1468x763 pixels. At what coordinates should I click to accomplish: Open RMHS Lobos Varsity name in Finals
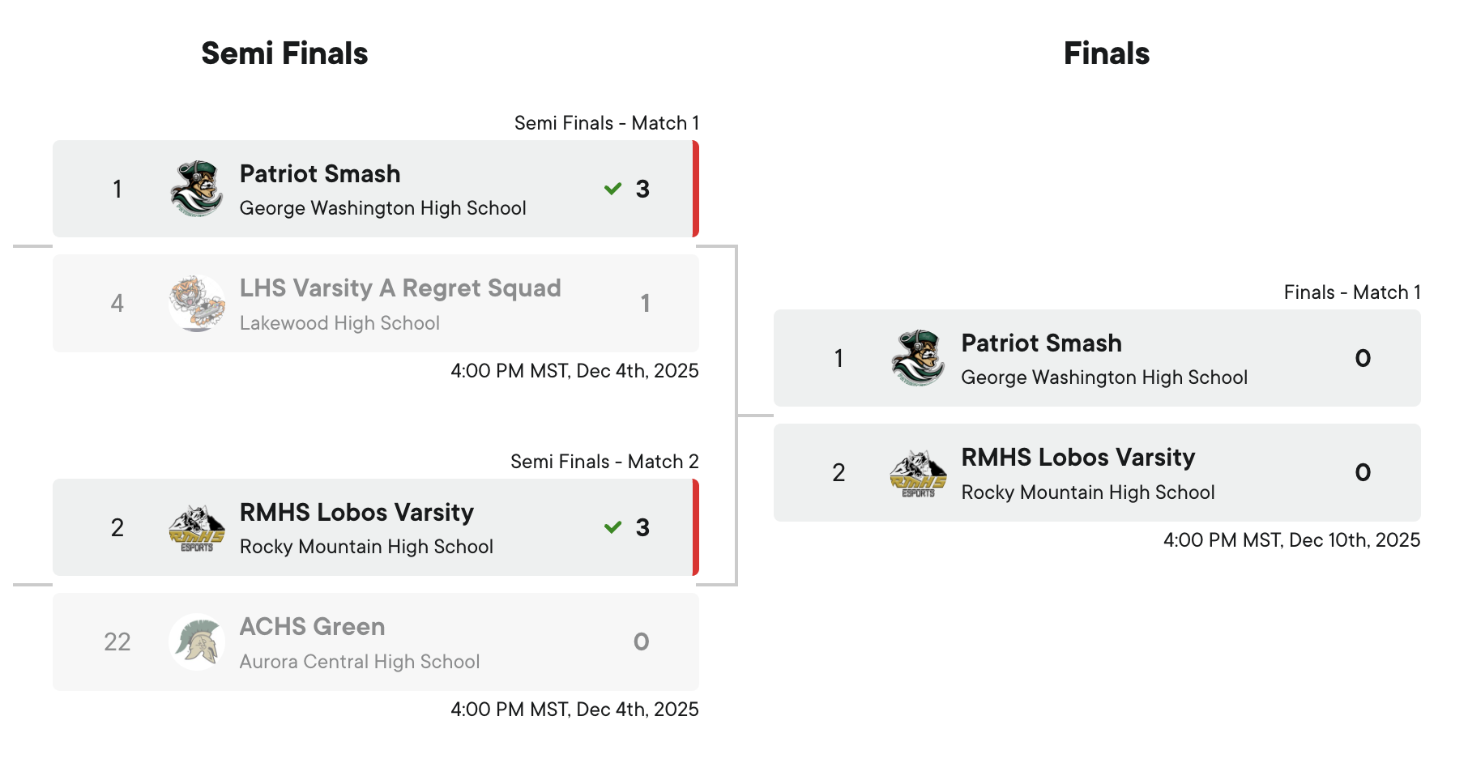(x=1078, y=458)
